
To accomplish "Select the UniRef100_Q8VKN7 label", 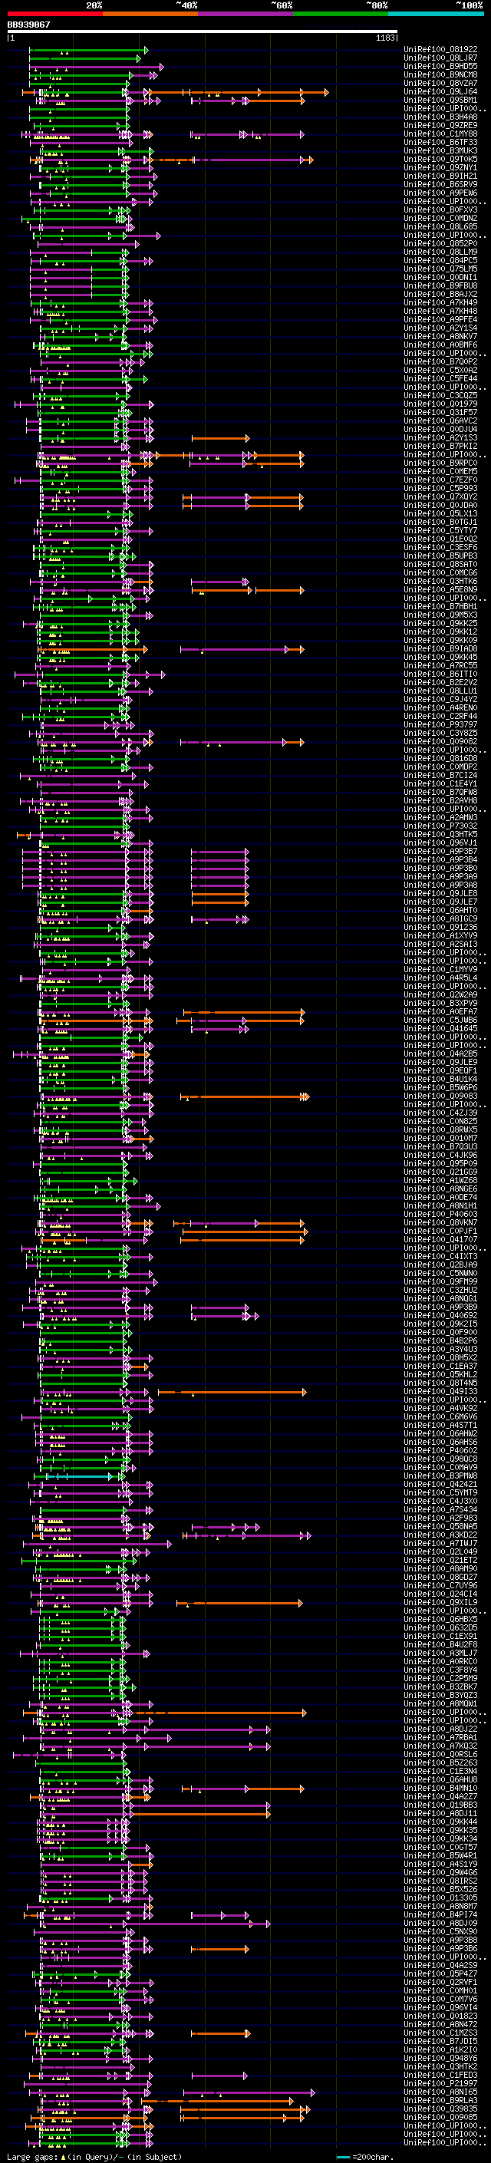I will 440,1222.
